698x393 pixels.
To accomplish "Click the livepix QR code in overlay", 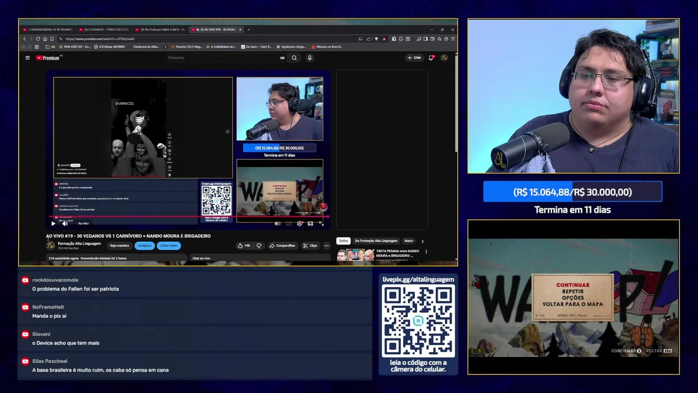I will (418, 321).
